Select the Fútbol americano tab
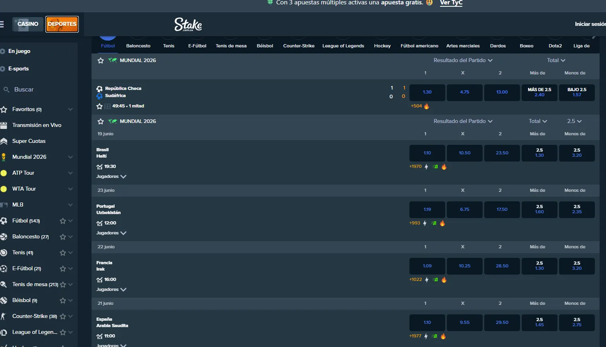The width and height of the screenshot is (606, 347). click(x=419, y=46)
